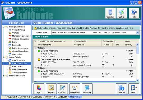
Task: Click the Additional Details notepad icon
Action: (10, 73)
